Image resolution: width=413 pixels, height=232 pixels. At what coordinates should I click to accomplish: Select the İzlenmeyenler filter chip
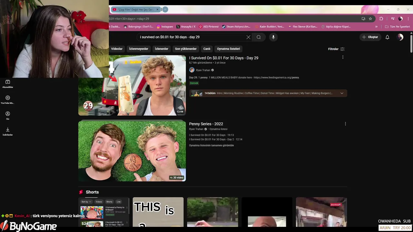(x=139, y=49)
